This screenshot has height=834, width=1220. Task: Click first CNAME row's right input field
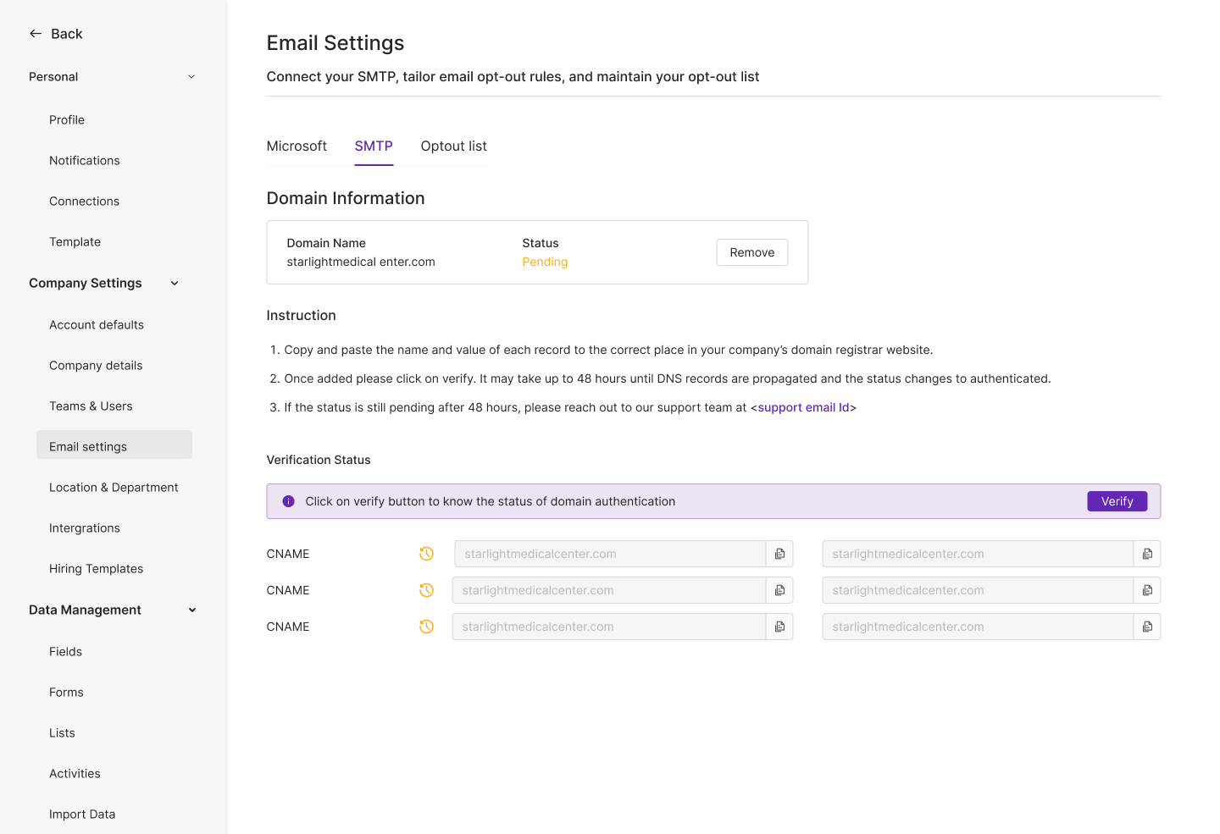978,554
